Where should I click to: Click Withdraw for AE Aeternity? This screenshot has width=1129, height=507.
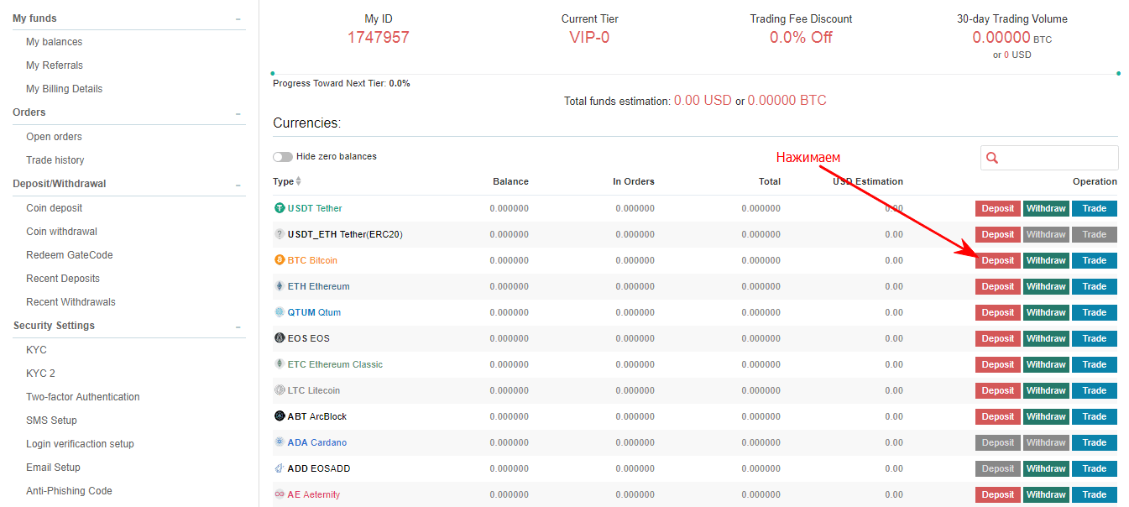[x=1046, y=494]
